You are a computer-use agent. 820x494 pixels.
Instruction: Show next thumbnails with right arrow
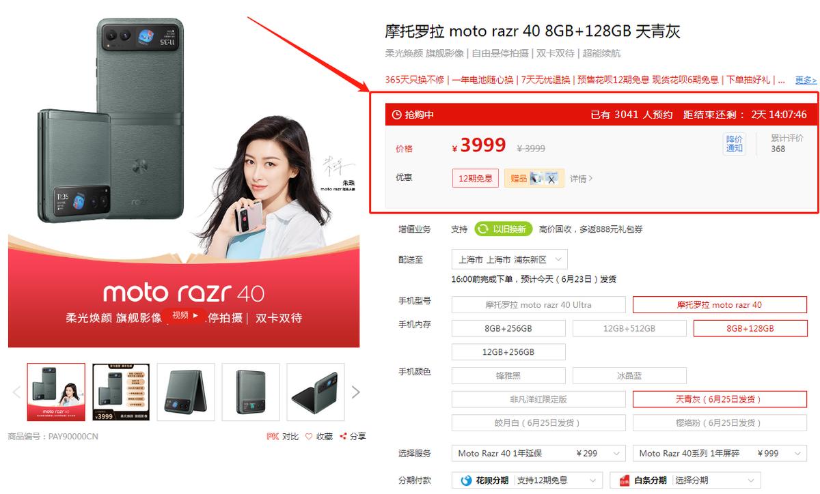(355, 392)
